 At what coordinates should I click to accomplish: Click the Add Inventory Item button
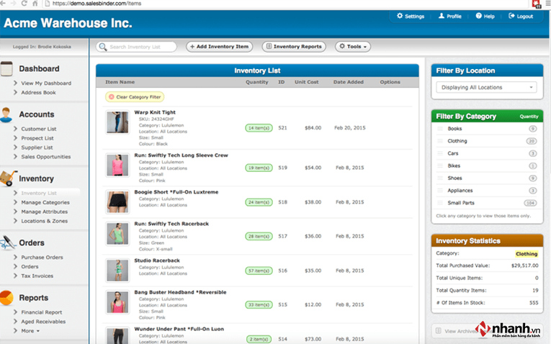[x=219, y=46]
